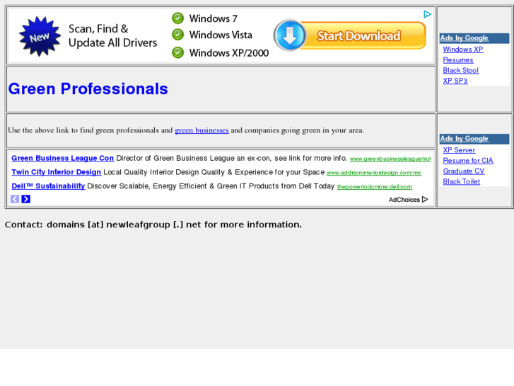Open the Resume for CIA ad link
The height and width of the screenshot is (386, 514).
pyautogui.click(x=468, y=161)
